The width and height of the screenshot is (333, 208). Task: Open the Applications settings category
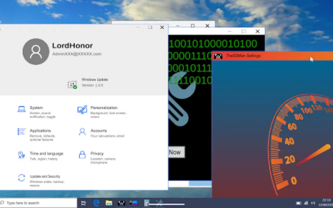[x=36, y=135]
